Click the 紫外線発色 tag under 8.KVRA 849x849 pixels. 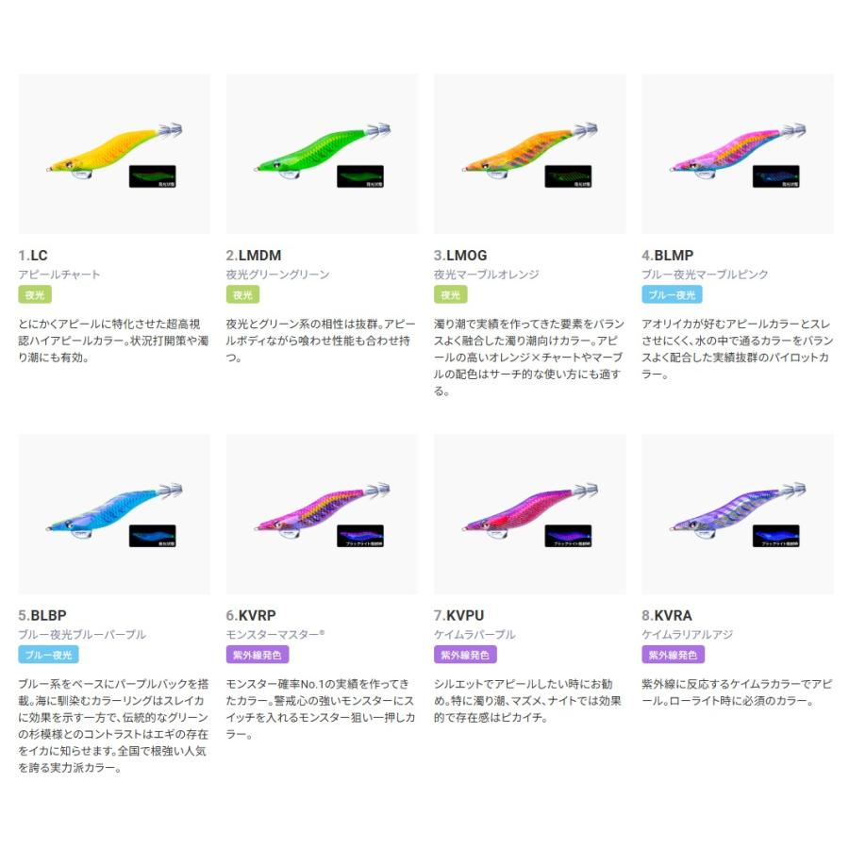673,655
